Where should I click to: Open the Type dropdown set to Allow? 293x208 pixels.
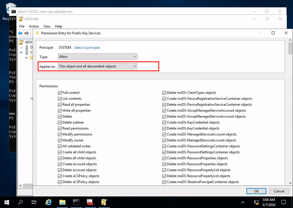tap(97, 57)
